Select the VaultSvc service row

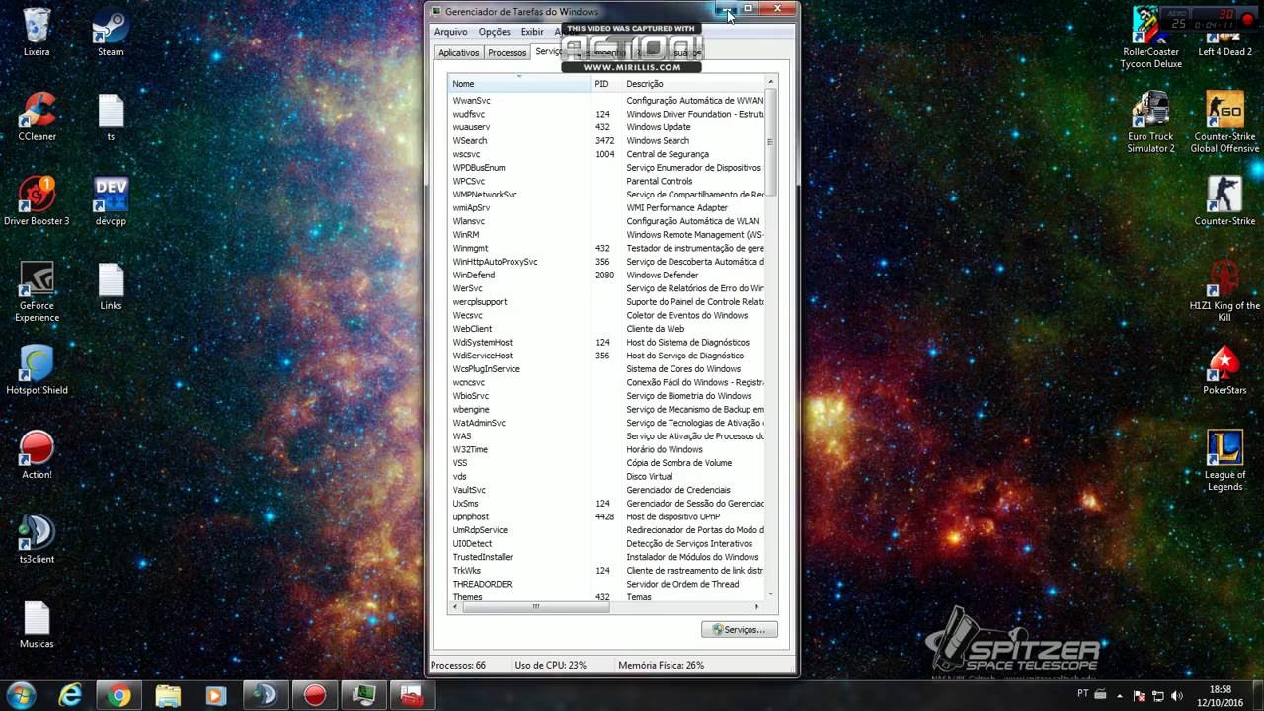click(606, 490)
